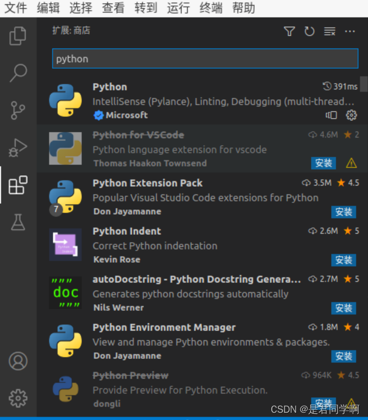This screenshot has width=368, height=420.
Task: Open autoDocstring - Python Docstring Generator title
Action: pyautogui.click(x=197, y=279)
